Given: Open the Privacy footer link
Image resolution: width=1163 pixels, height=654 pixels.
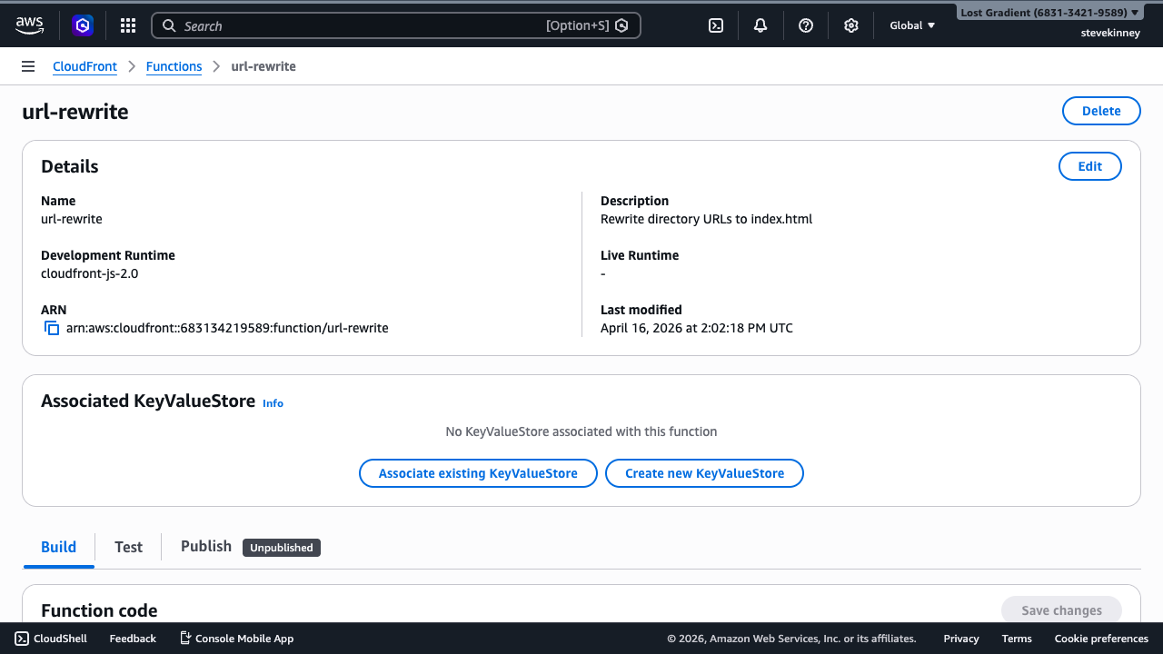Looking at the screenshot, I should pos(961,639).
